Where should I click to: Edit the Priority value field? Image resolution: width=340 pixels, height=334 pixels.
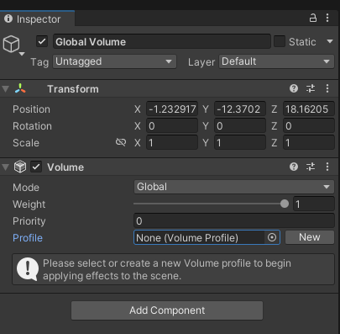pos(234,220)
